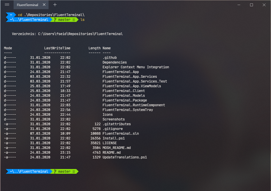Close the terminal window
Viewport: 271px width, 191px height.
click(x=264, y=5)
